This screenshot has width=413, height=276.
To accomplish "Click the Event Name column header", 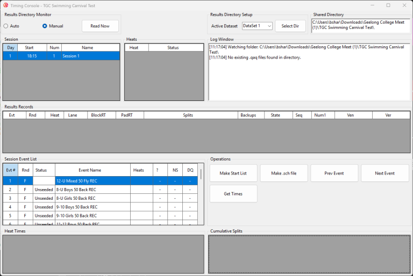I will 92,170.
